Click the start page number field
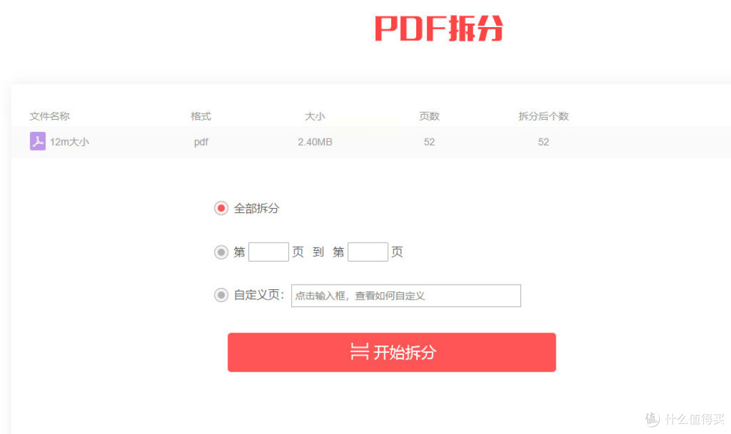The width and height of the screenshot is (731, 434). 269,252
